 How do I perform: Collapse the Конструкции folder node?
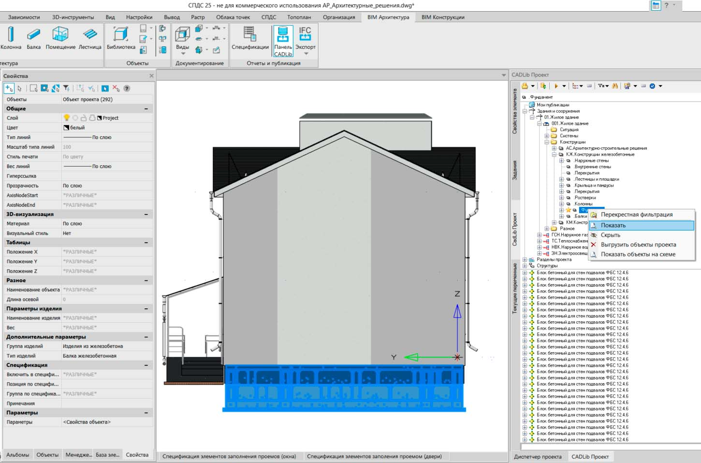coord(547,142)
